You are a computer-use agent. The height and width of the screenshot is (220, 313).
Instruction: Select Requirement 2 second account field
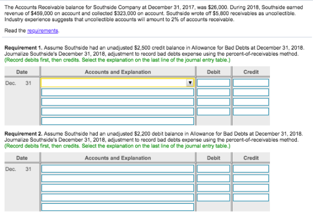coord(117,178)
